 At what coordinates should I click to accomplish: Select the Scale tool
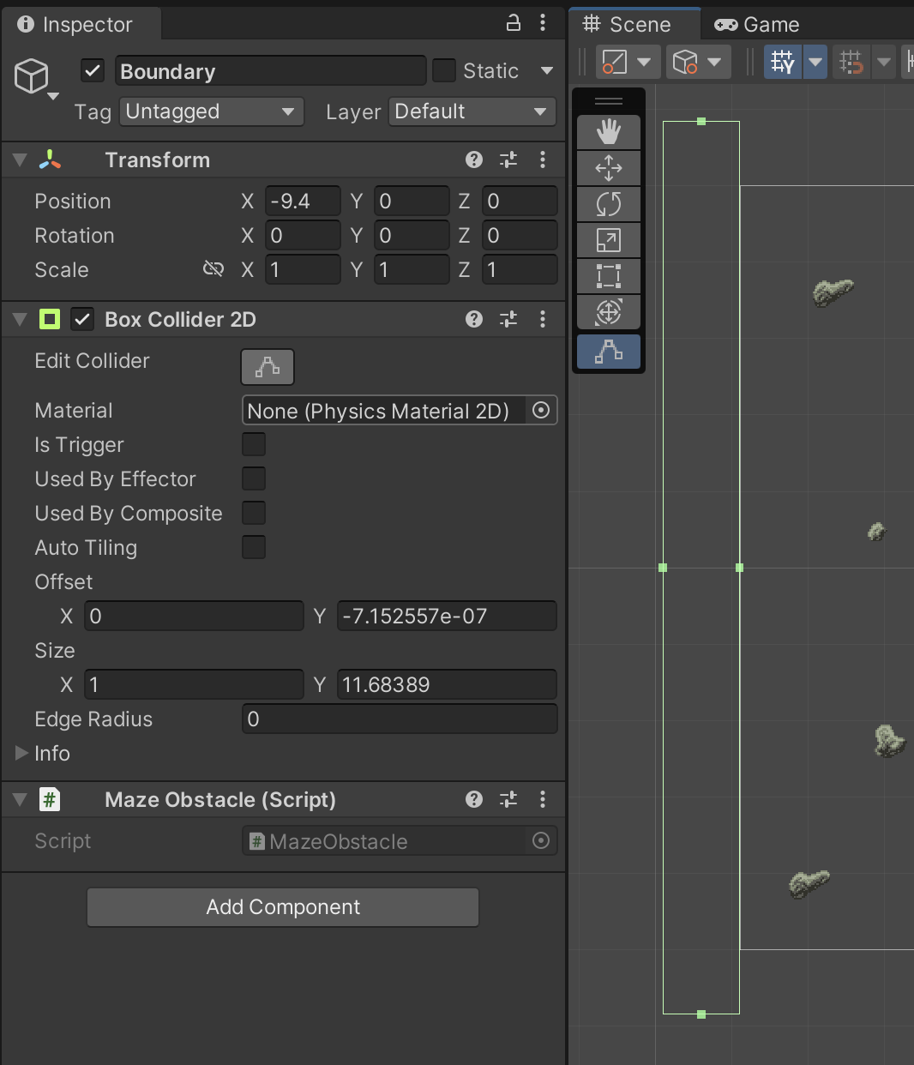(x=609, y=240)
